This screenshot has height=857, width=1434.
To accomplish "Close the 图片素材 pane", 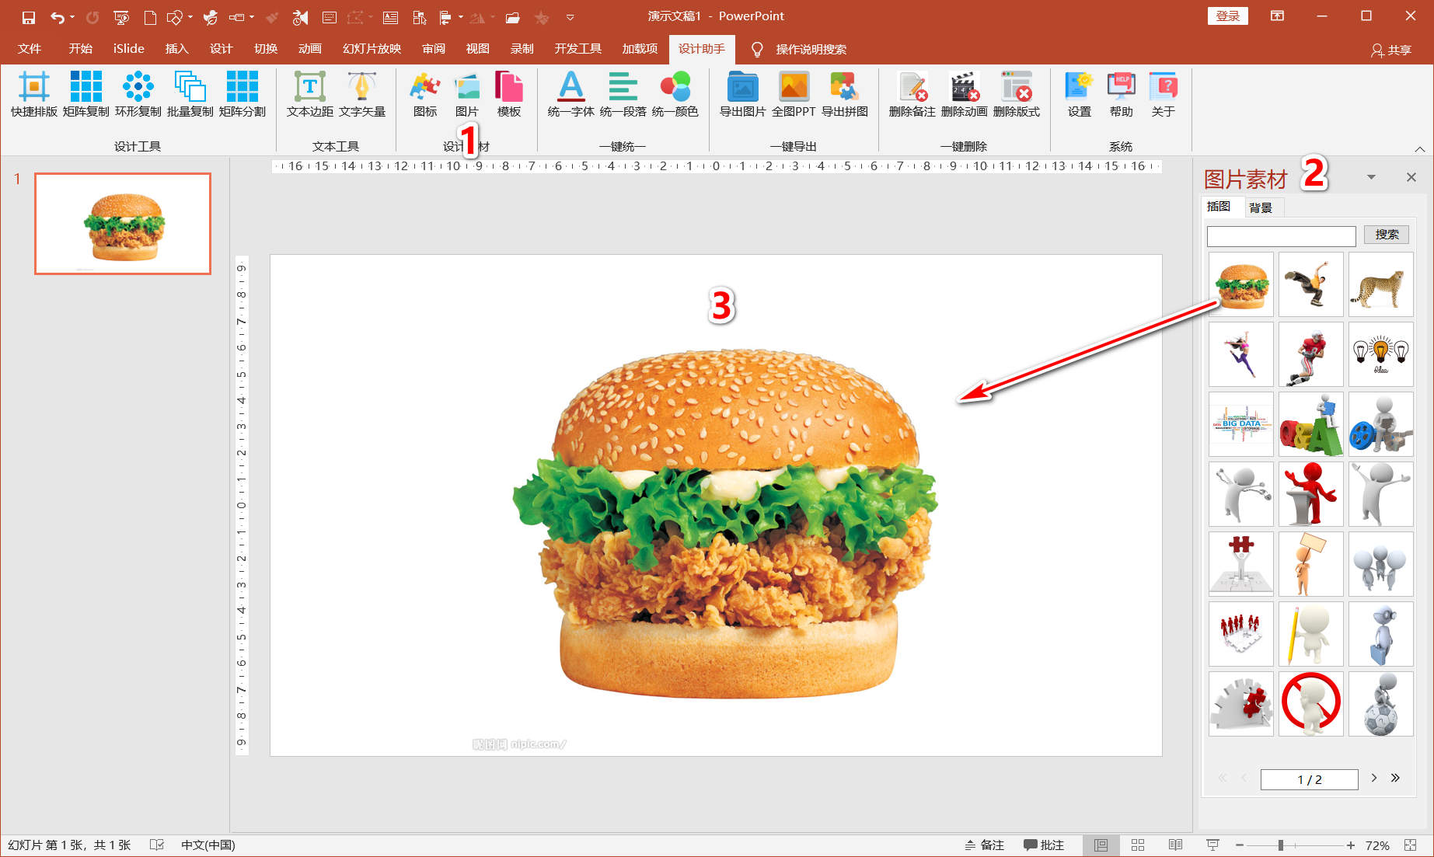I will click(1411, 177).
